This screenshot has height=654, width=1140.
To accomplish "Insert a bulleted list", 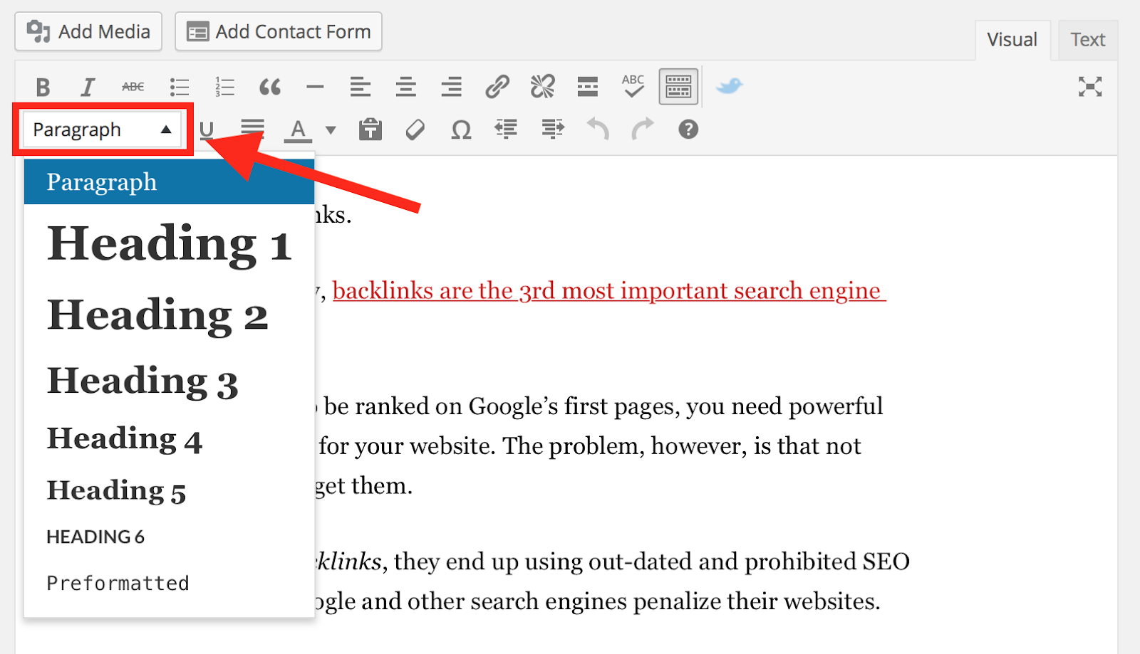I will click(x=179, y=86).
